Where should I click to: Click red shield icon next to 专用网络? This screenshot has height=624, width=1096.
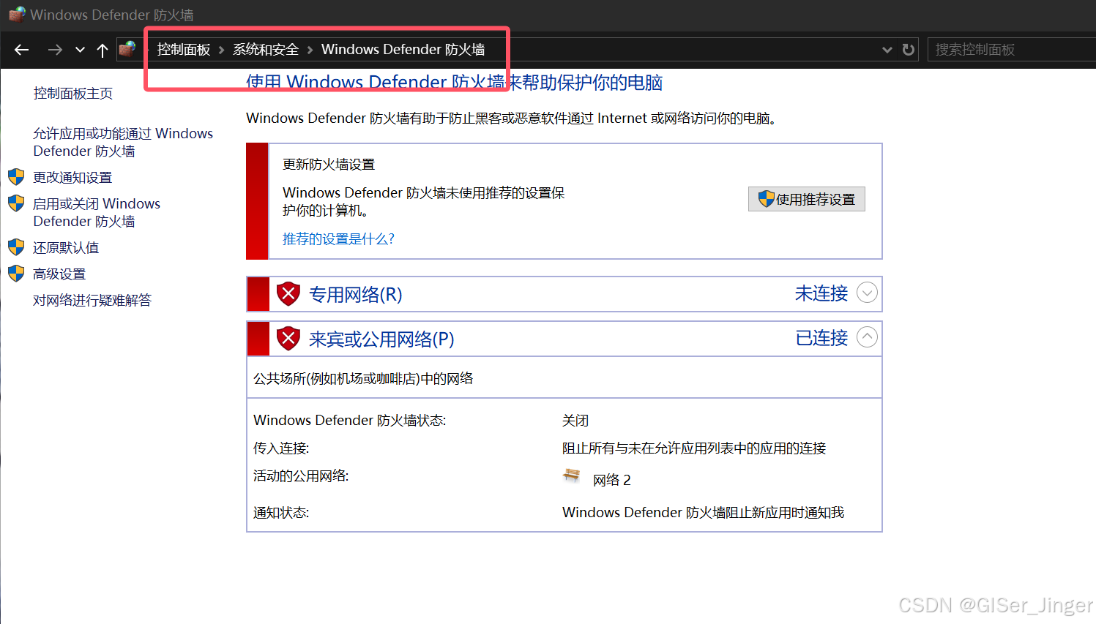pos(288,294)
